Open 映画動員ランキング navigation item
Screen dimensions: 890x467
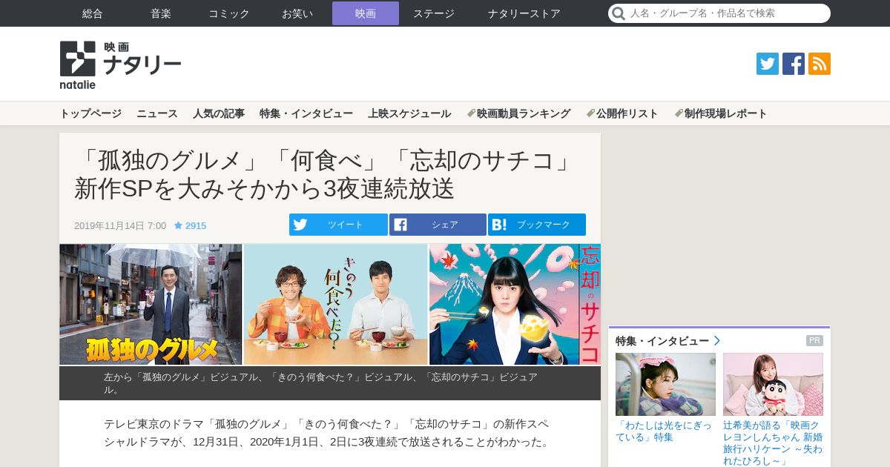point(518,113)
